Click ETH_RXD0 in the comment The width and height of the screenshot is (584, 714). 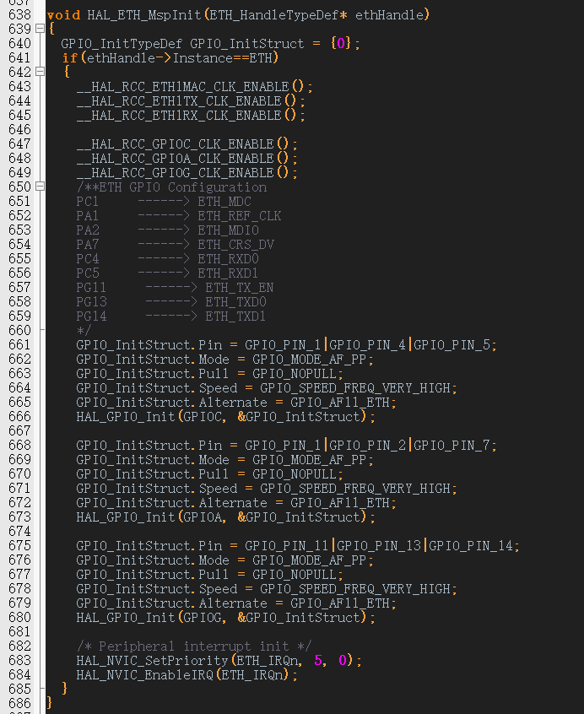pyautogui.click(x=228, y=258)
